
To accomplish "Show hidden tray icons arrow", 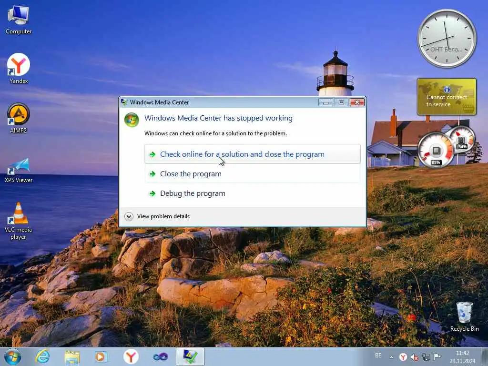I will coord(391,357).
